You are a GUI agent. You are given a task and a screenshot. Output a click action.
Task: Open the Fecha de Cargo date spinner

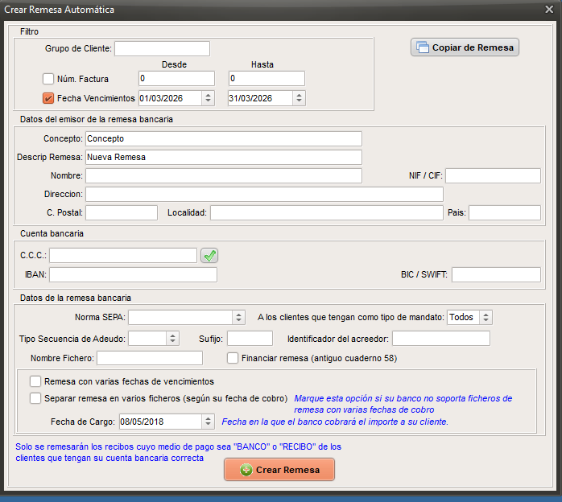pyautogui.click(x=208, y=422)
